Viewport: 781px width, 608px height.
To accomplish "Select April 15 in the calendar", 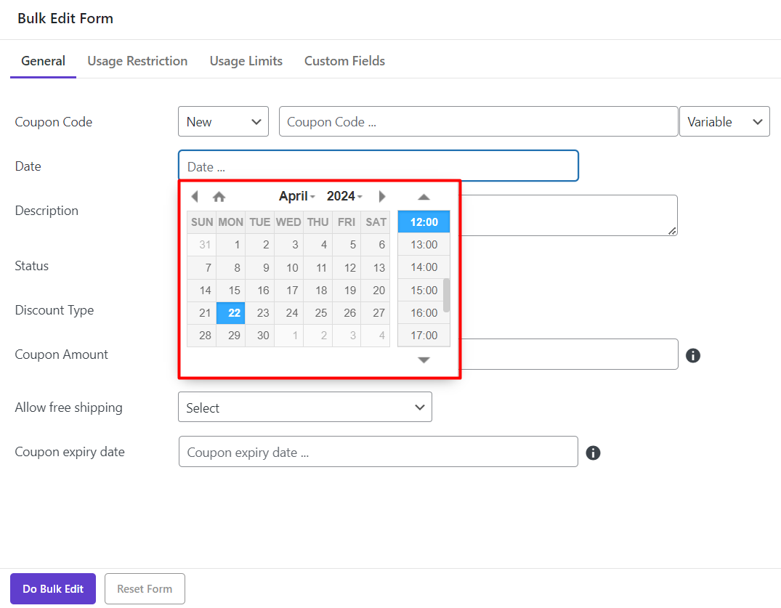I will pos(234,291).
